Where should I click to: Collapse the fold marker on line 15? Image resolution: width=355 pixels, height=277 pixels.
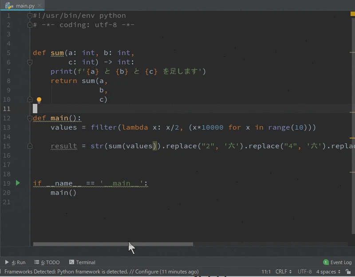(30, 146)
